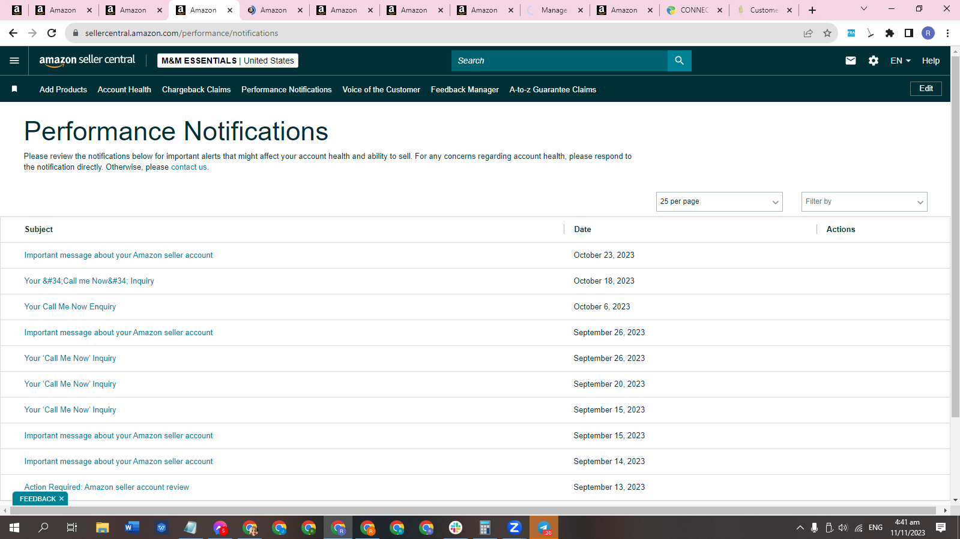Open the Your Call Me Now Enquiry notification

point(70,307)
